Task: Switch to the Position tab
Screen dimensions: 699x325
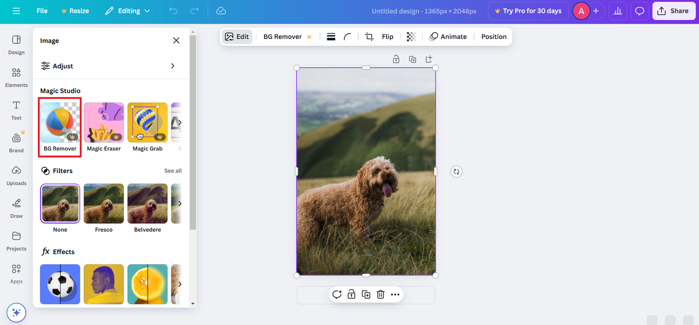Action: [493, 37]
